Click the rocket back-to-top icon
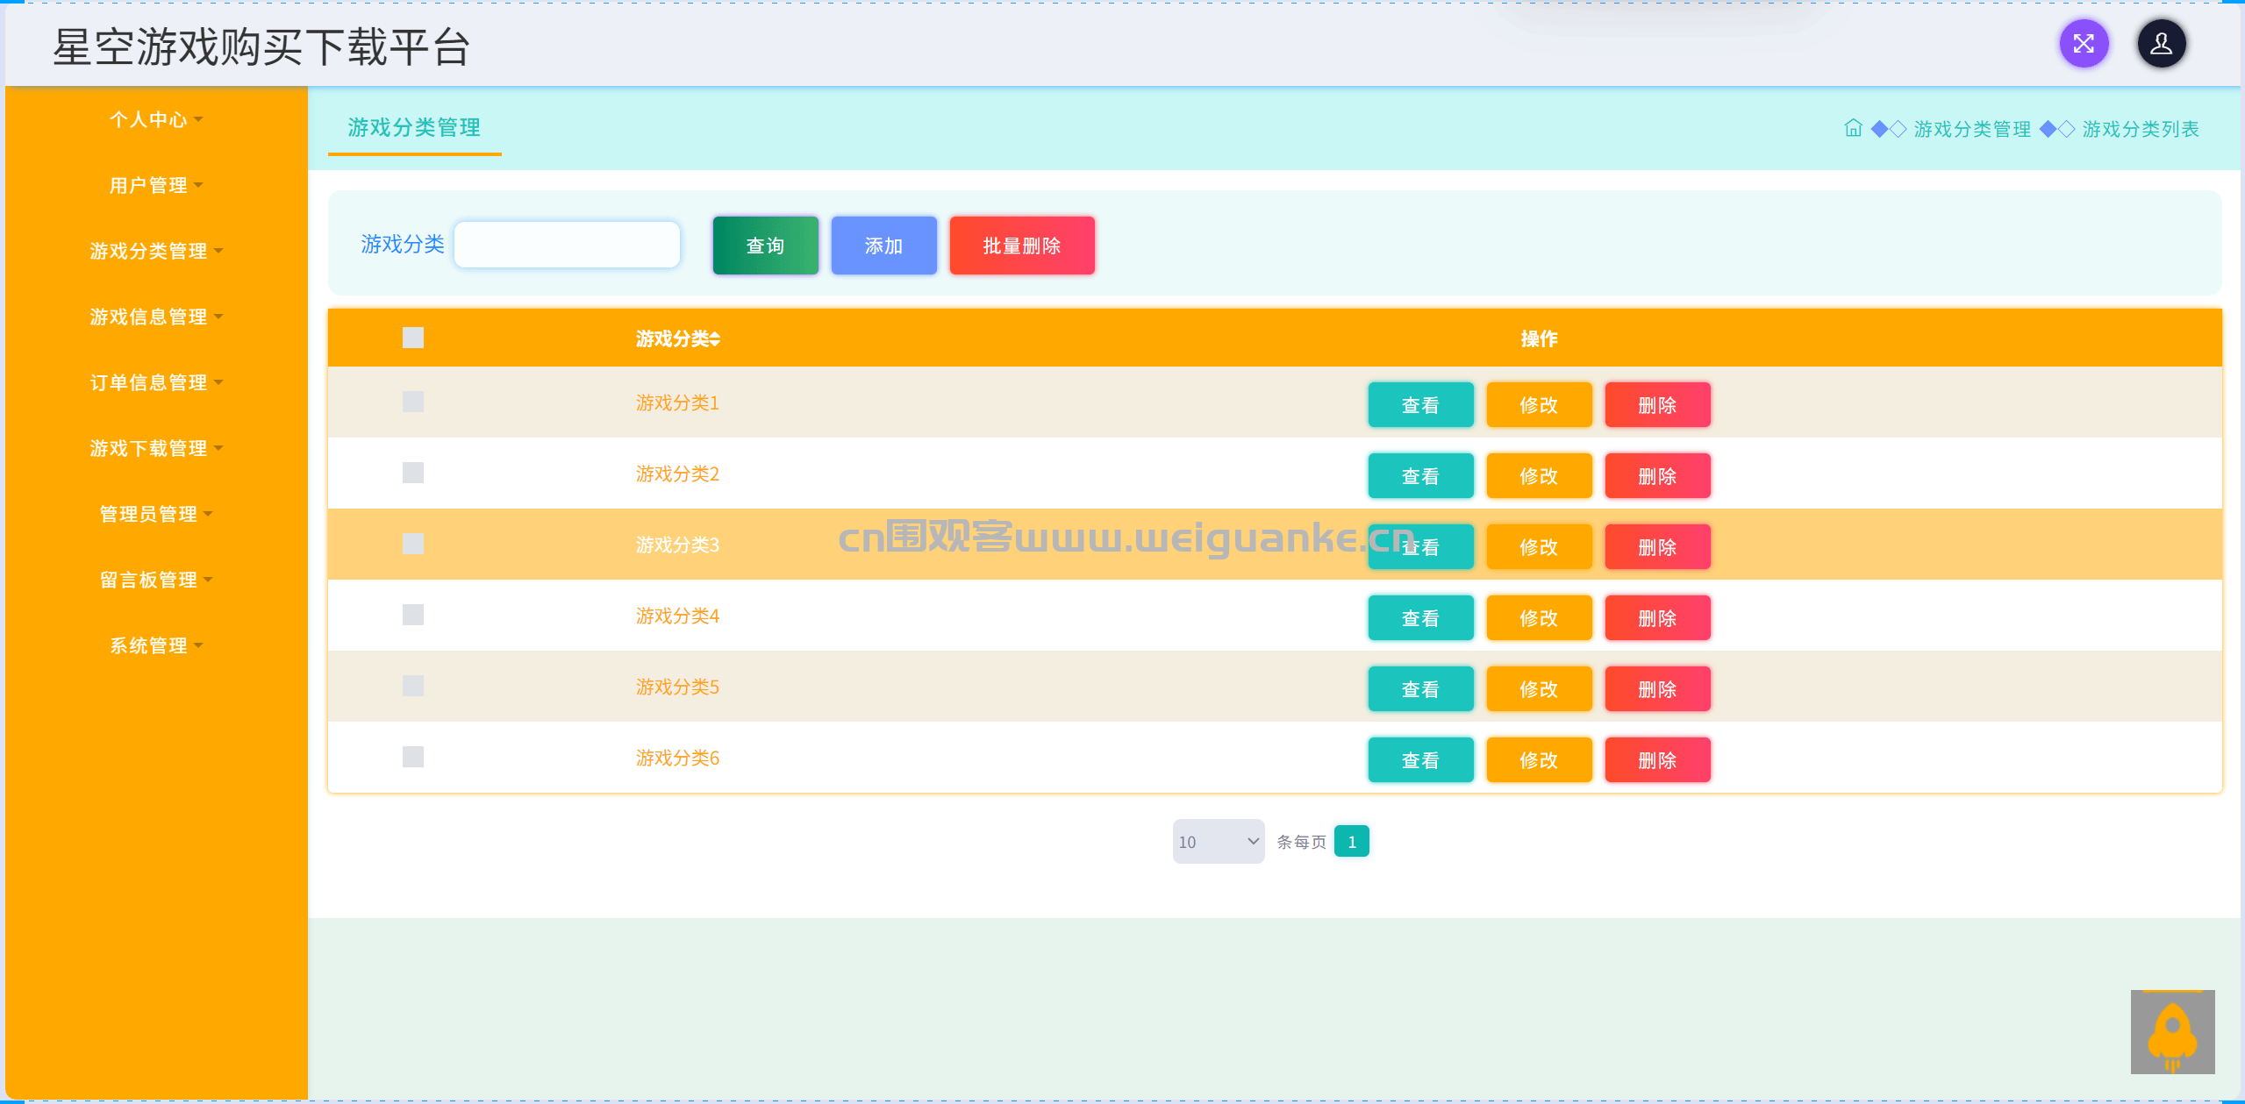This screenshot has width=2245, height=1104. [x=2172, y=1032]
